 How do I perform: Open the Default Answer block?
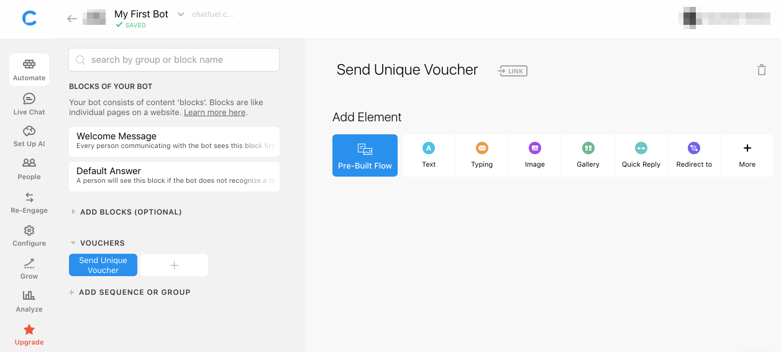pyautogui.click(x=174, y=176)
